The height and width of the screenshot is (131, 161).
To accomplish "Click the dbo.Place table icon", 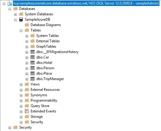I will click(x=33, y=73).
